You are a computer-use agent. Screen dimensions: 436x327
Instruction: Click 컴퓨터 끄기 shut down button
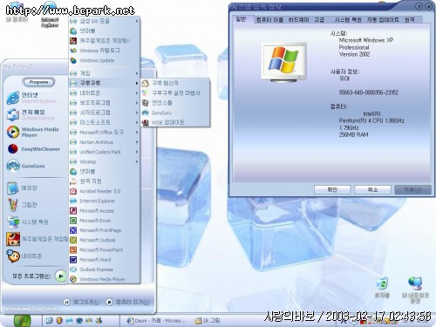point(128,303)
